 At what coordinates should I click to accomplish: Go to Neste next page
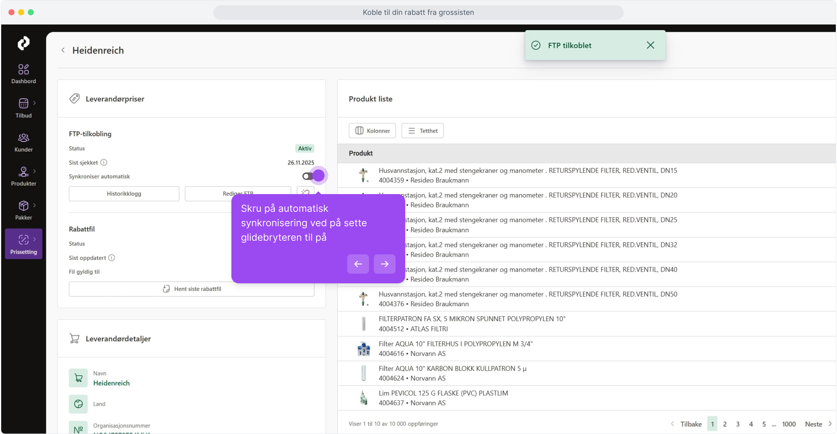click(818, 424)
